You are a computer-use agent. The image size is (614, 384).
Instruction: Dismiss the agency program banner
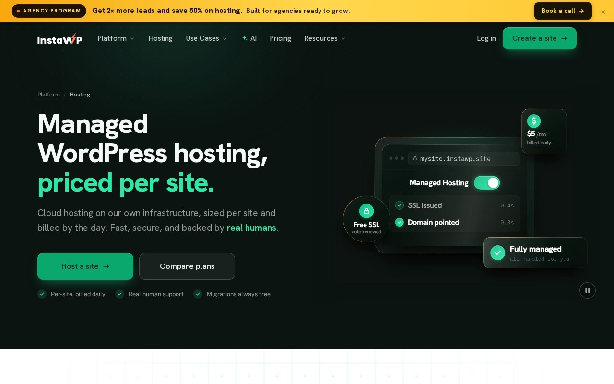603,12
